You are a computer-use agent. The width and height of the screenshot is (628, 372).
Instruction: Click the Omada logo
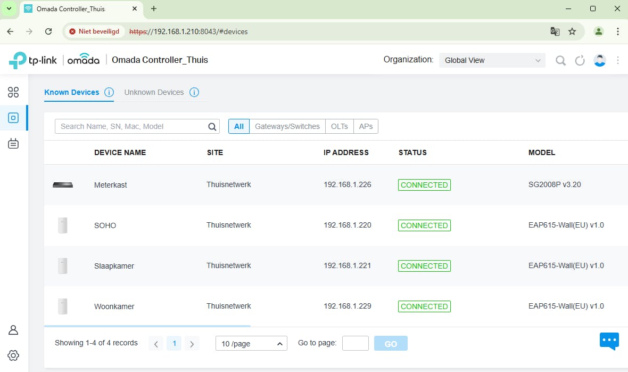(84, 59)
